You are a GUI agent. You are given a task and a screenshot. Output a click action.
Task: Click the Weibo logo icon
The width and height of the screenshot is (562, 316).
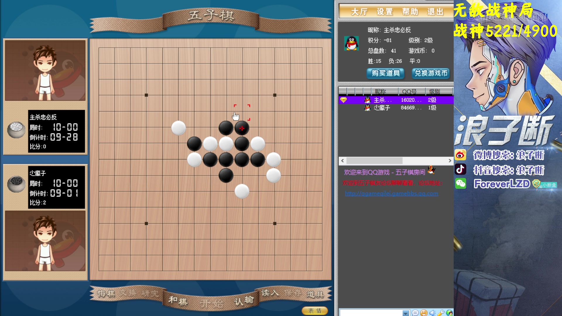460,155
